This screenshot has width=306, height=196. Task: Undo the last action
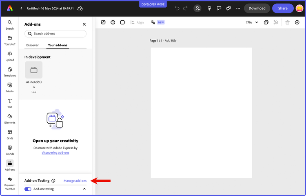(x=177, y=8)
